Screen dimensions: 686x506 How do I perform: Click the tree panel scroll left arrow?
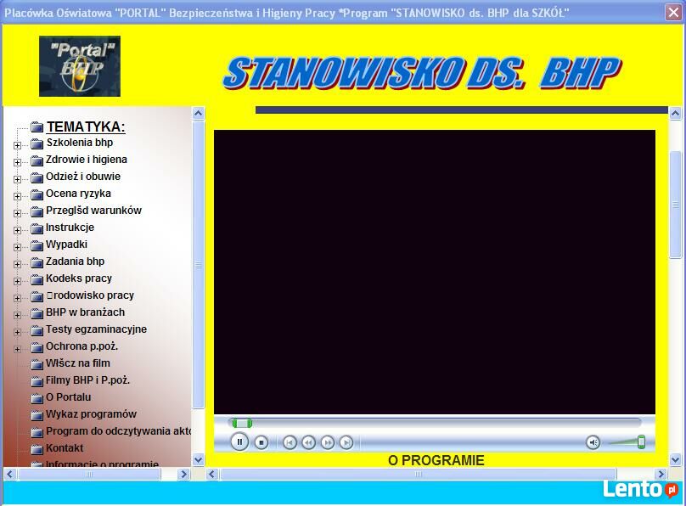10,474
